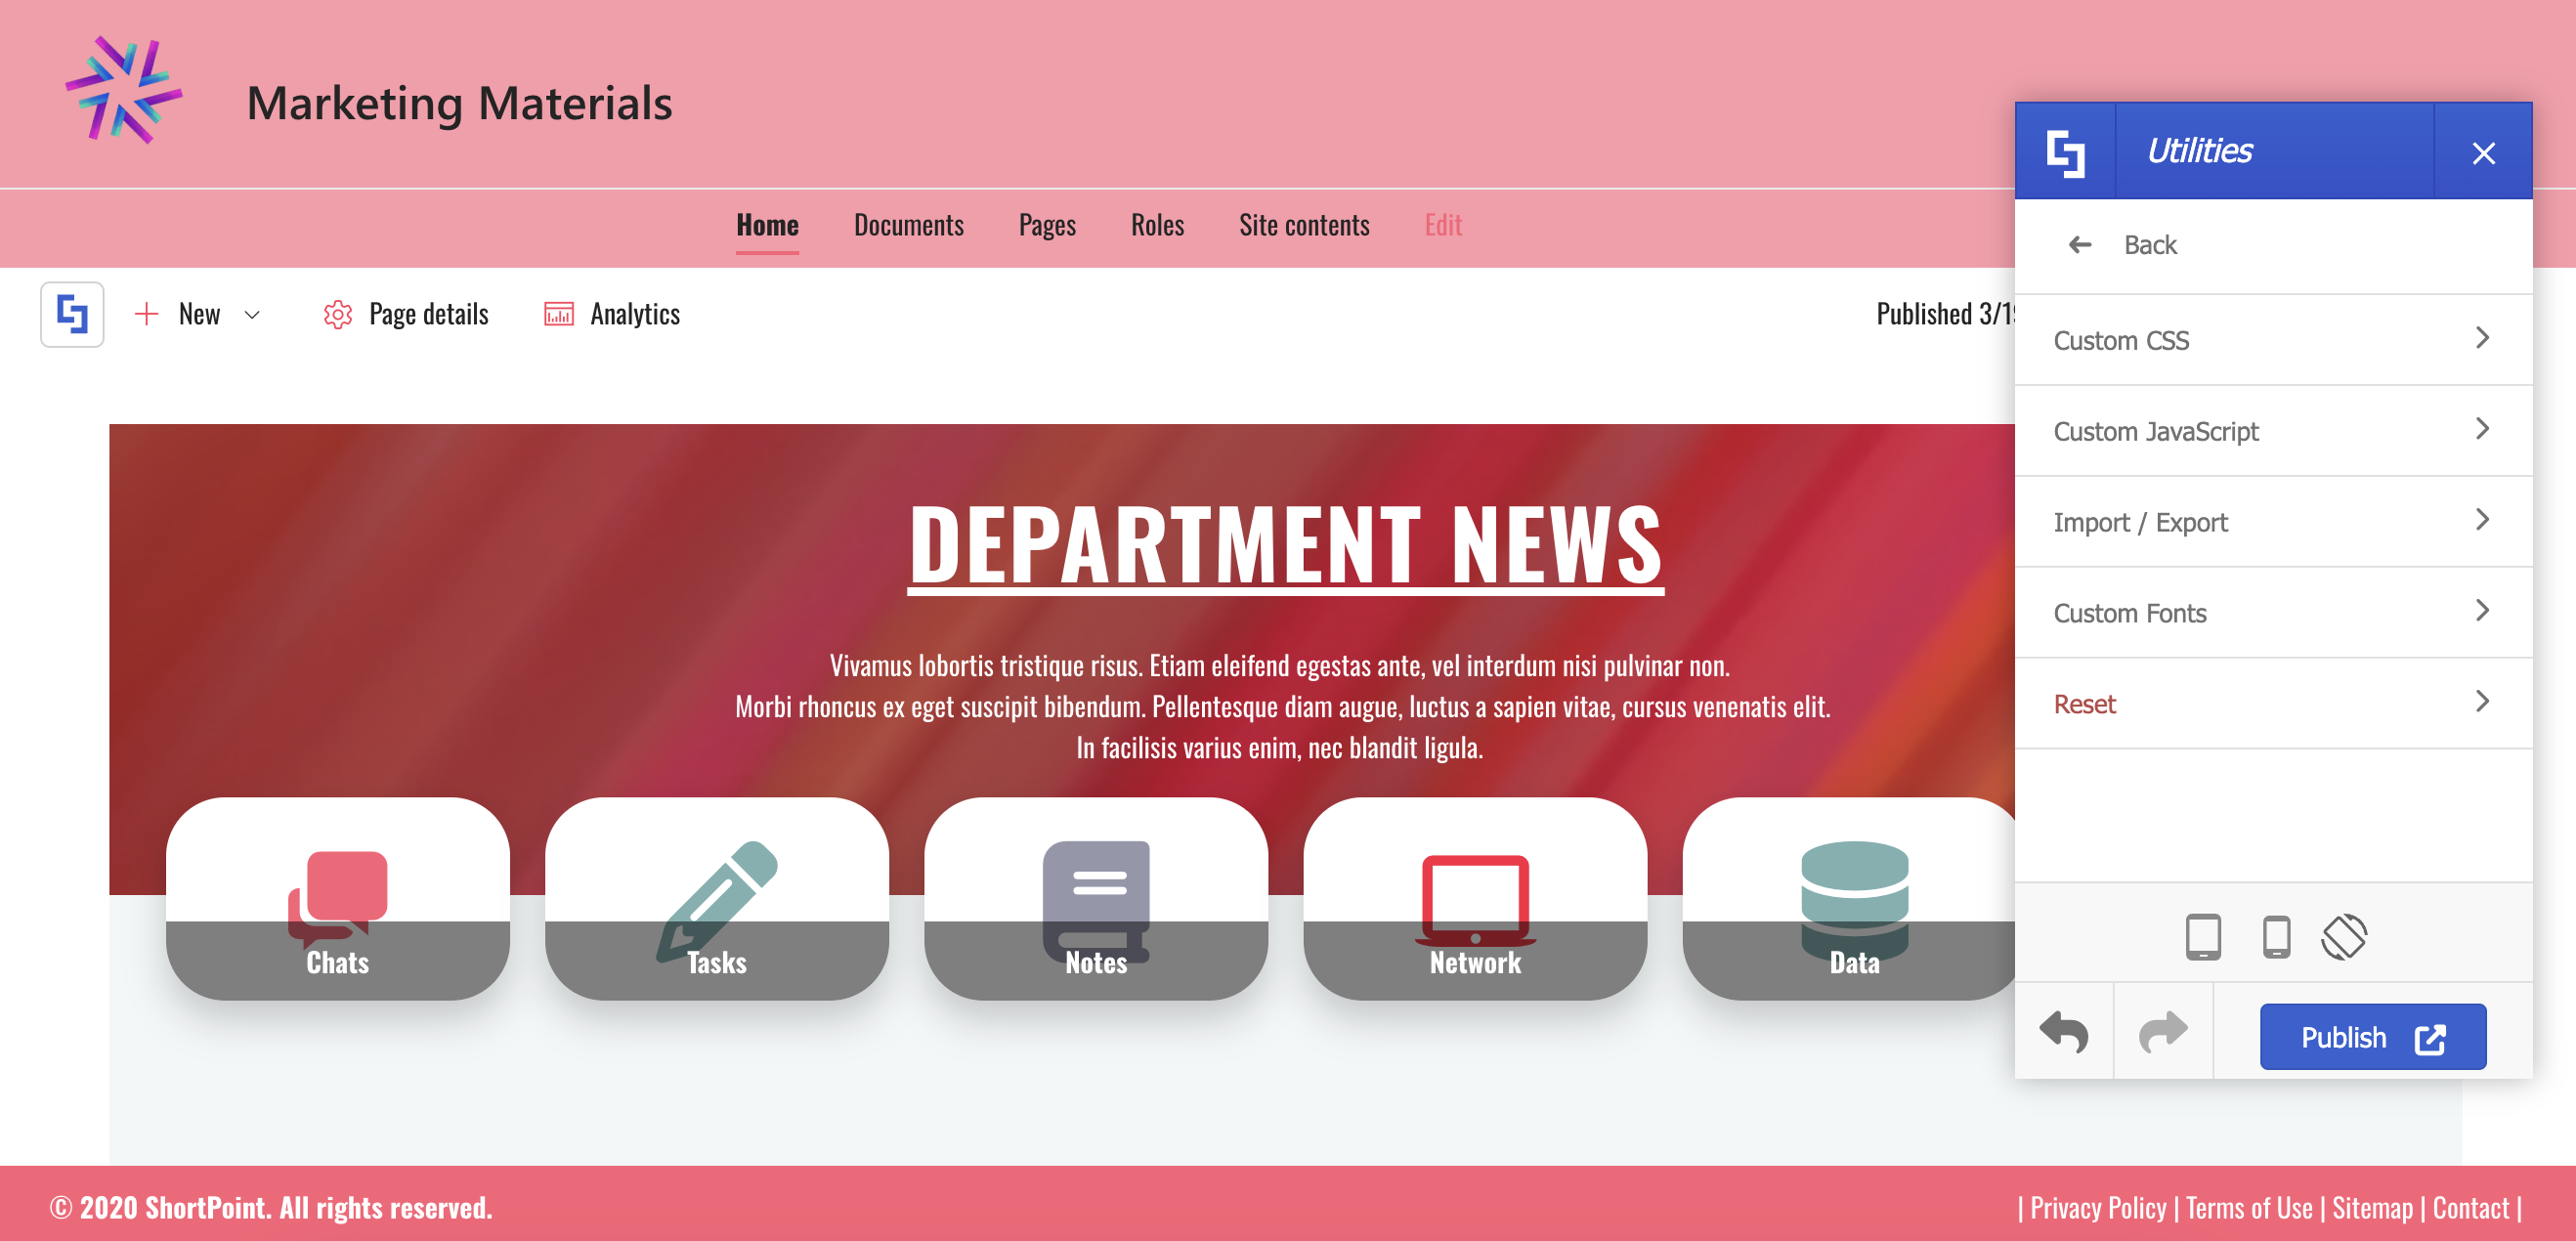Click the ShortPoint logo in the page toolbar

pos(72,314)
